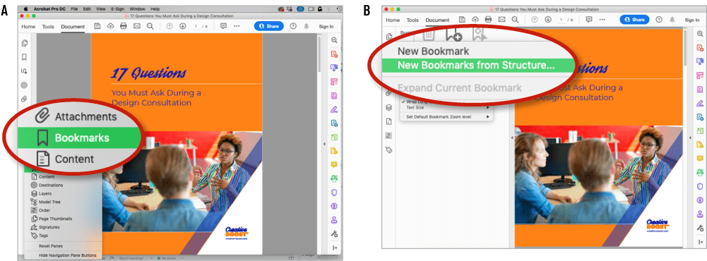Collapse navigation pane arrow in window B
Viewport: 707px width, 261px height.
click(x=512, y=138)
